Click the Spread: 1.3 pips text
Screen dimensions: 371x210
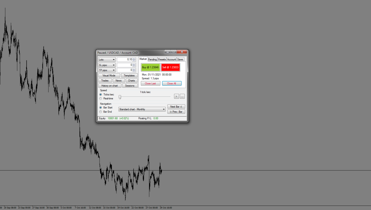pyautogui.click(x=150, y=79)
